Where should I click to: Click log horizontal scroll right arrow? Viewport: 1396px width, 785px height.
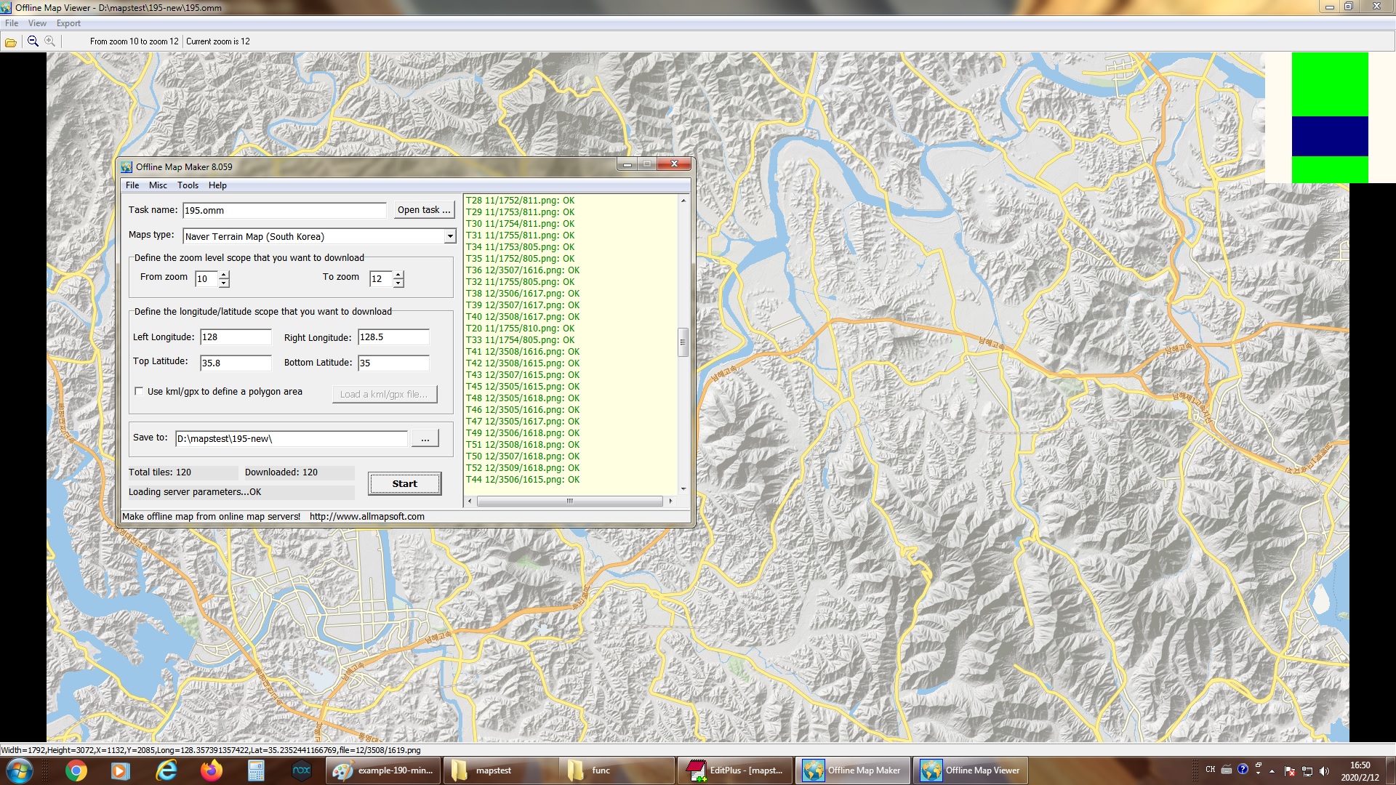pyautogui.click(x=670, y=501)
